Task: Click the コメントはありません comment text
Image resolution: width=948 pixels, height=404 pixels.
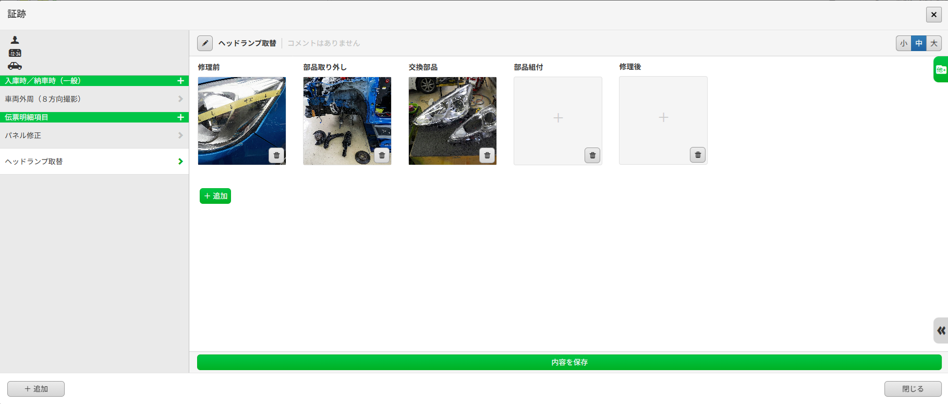Action: [x=324, y=43]
